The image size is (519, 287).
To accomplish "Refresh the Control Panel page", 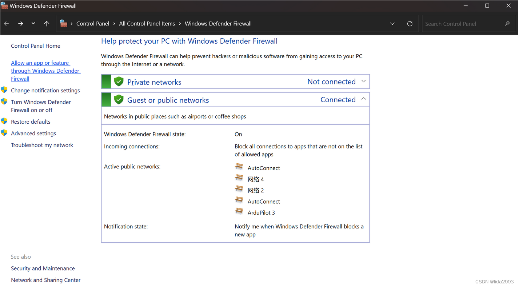I will point(410,24).
